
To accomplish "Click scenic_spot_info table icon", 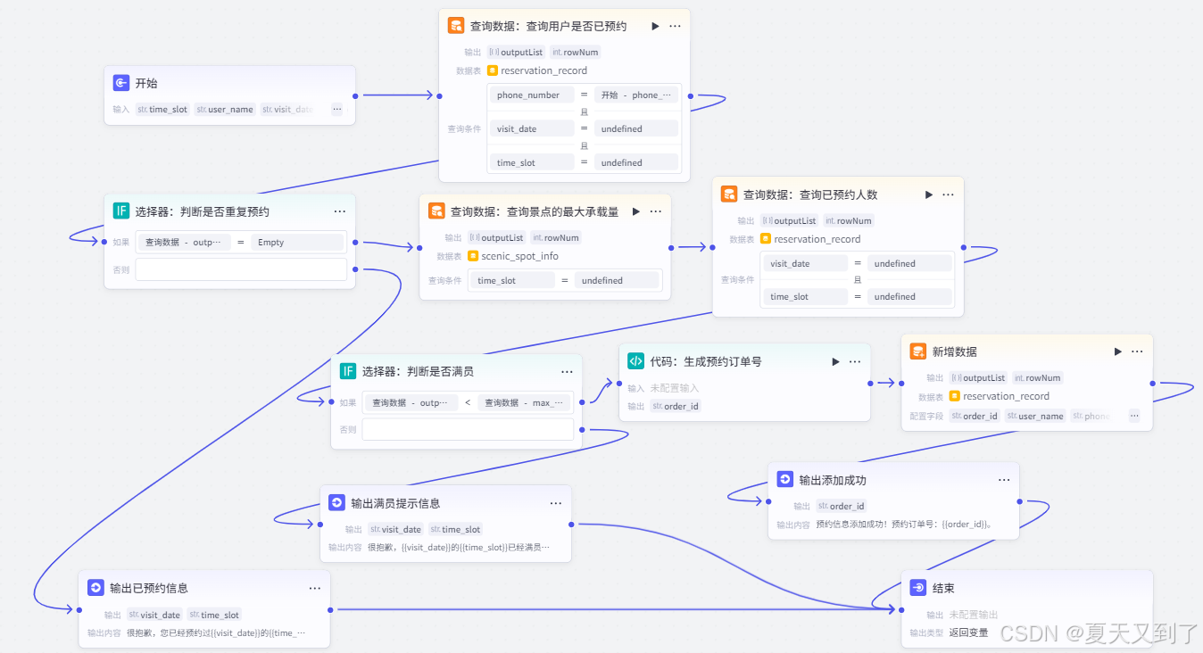I will [472, 256].
